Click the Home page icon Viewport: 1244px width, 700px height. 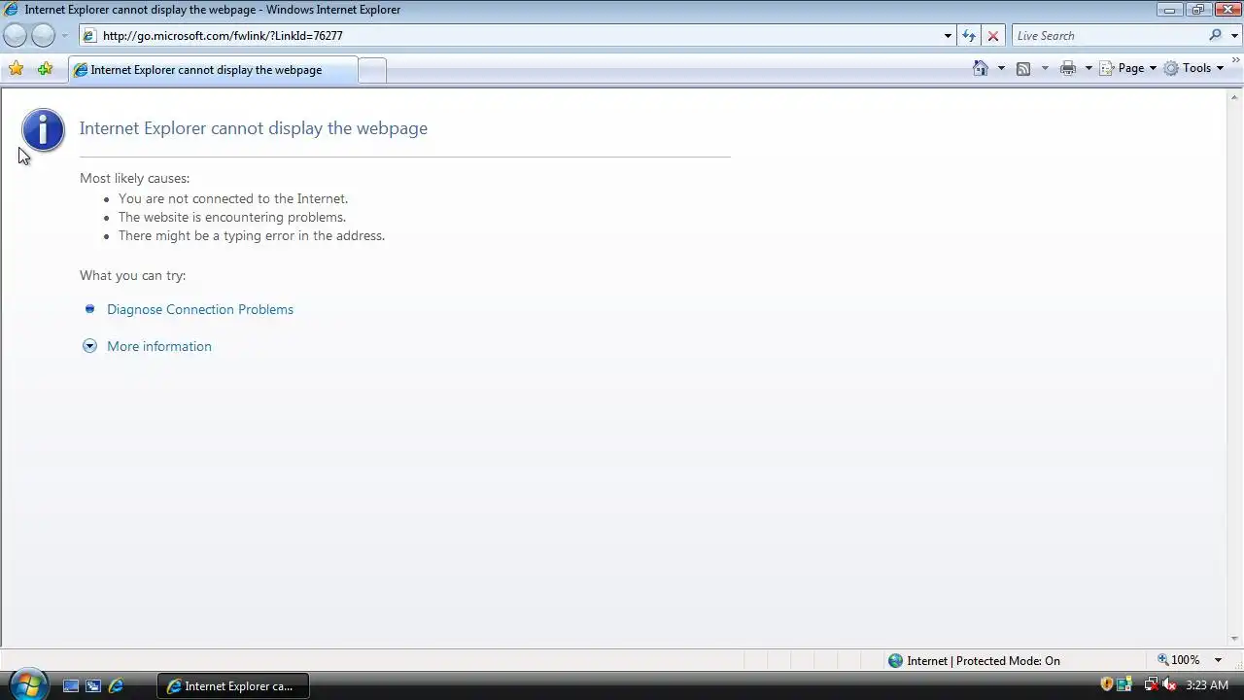coord(981,68)
